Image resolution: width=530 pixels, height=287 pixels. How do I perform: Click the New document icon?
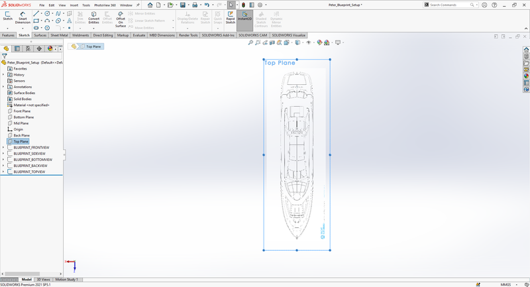pyautogui.click(x=158, y=5)
